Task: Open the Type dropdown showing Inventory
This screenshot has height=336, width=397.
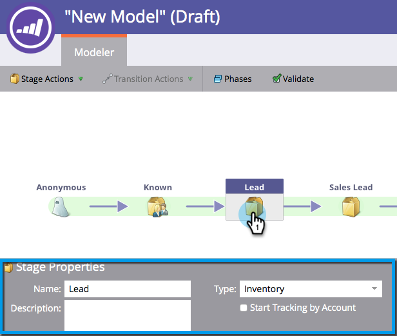Action: [311, 289]
